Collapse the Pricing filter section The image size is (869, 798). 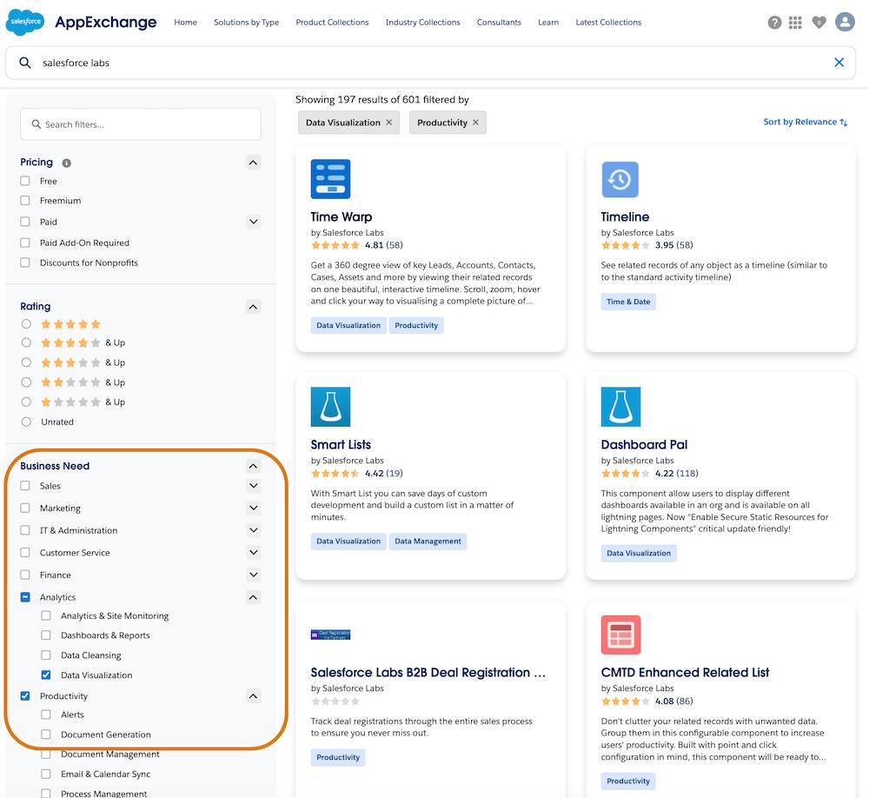[x=253, y=163]
